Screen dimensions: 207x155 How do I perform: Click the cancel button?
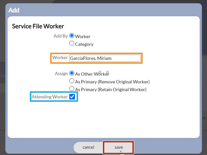point(88,147)
